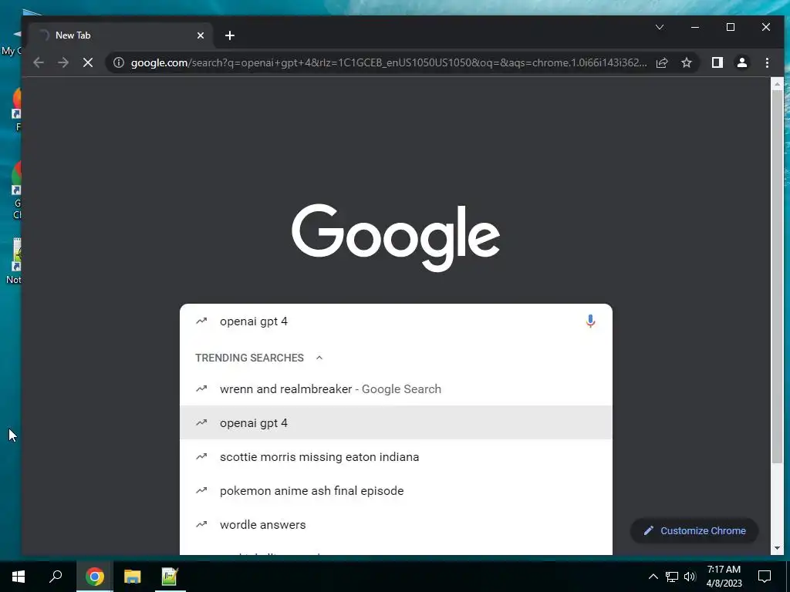Open the side panel icon
Viewport: 790px width, 592px height.
tap(717, 62)
